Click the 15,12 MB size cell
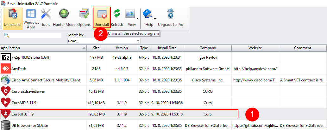 (96, 91)
